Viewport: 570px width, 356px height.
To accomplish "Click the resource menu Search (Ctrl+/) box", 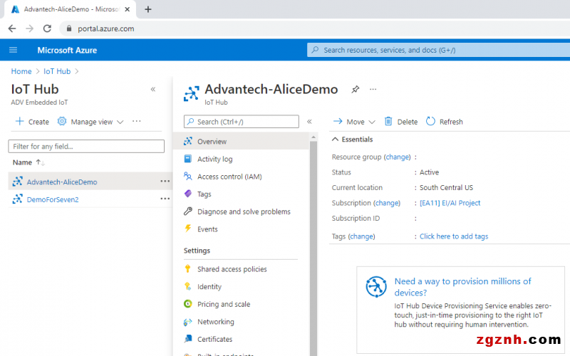I will [242, 122].
